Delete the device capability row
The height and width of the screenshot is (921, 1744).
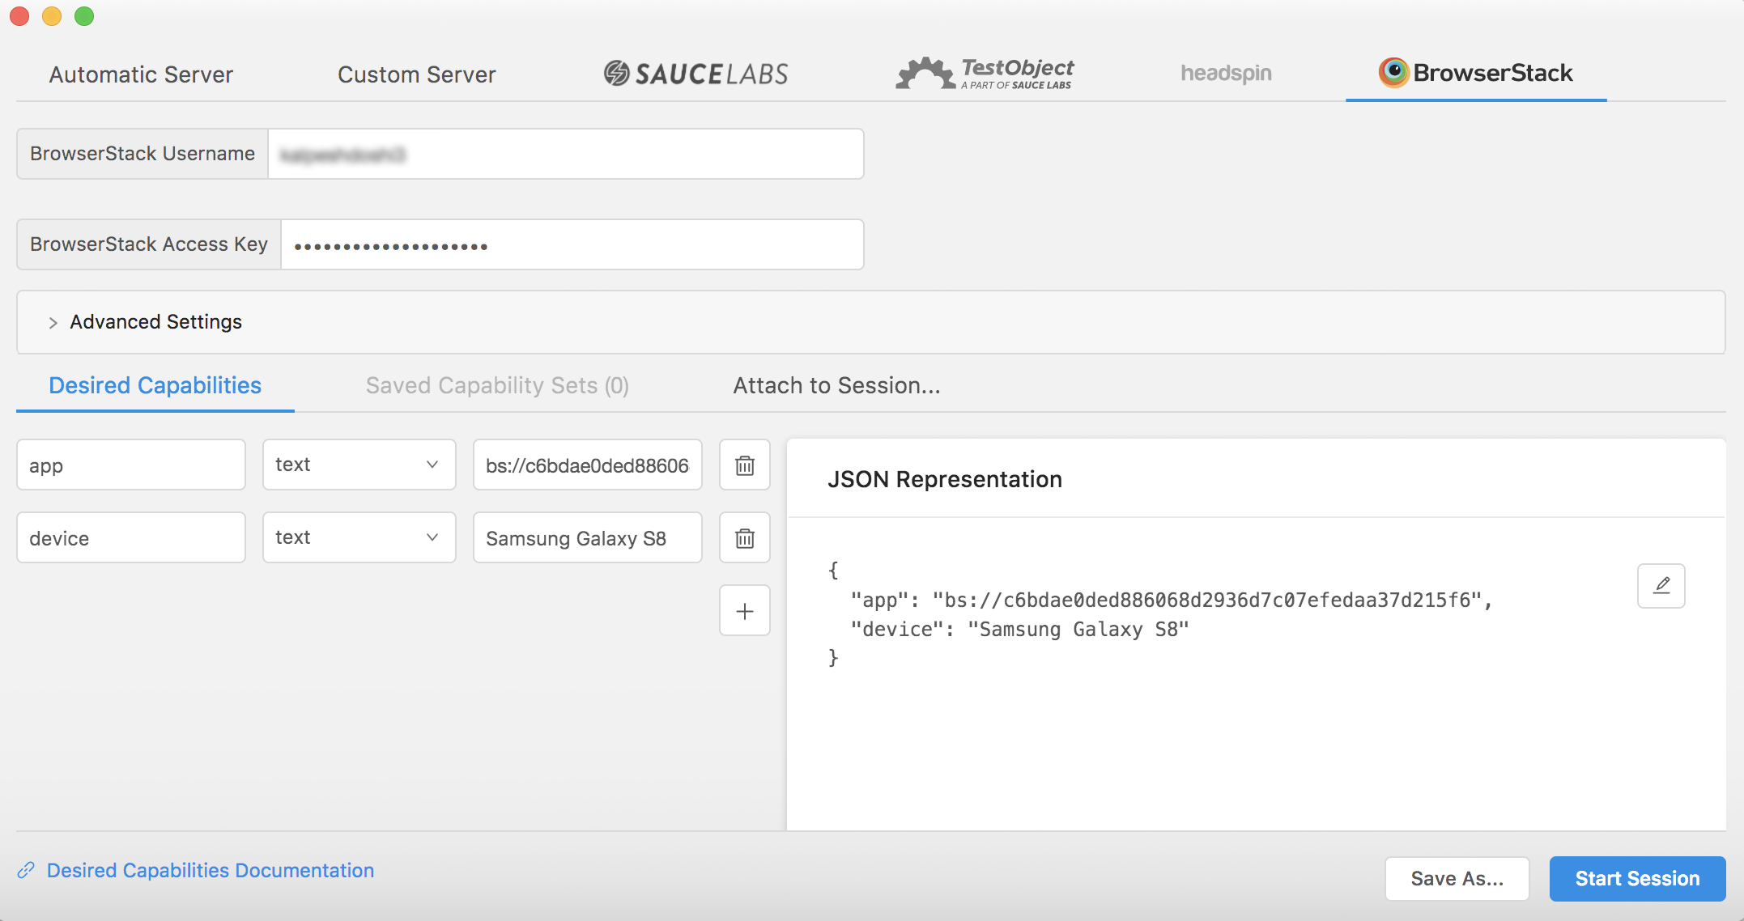(744, 538)
